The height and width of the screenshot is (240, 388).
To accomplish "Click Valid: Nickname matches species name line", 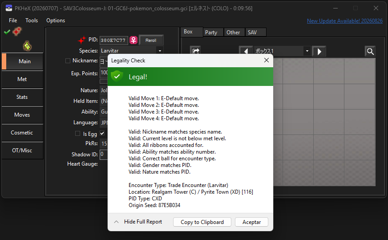I will pyautogui.click(x=175, y=131).
